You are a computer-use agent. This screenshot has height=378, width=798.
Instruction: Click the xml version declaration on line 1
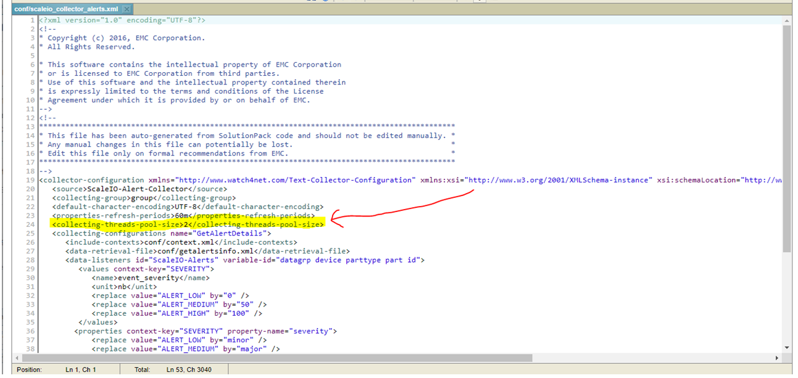coord(122,20)
